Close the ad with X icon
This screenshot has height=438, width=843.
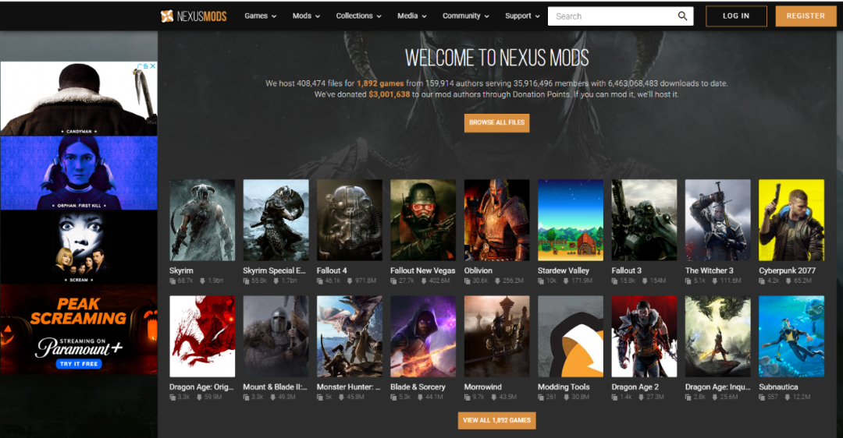153,66
